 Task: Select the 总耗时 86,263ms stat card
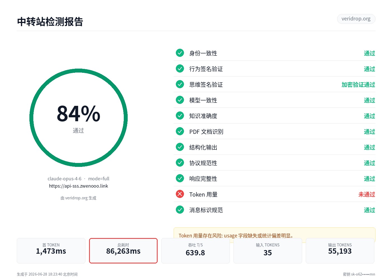pos(123,251)
